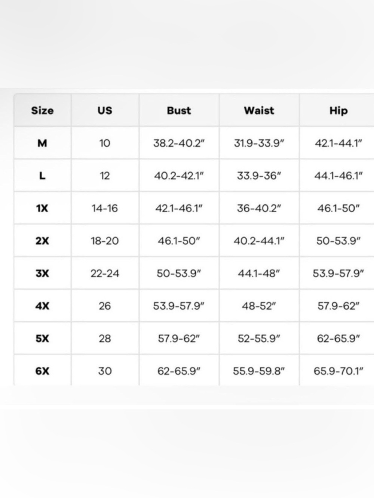Click the Size column header

[x=42, y=111]
